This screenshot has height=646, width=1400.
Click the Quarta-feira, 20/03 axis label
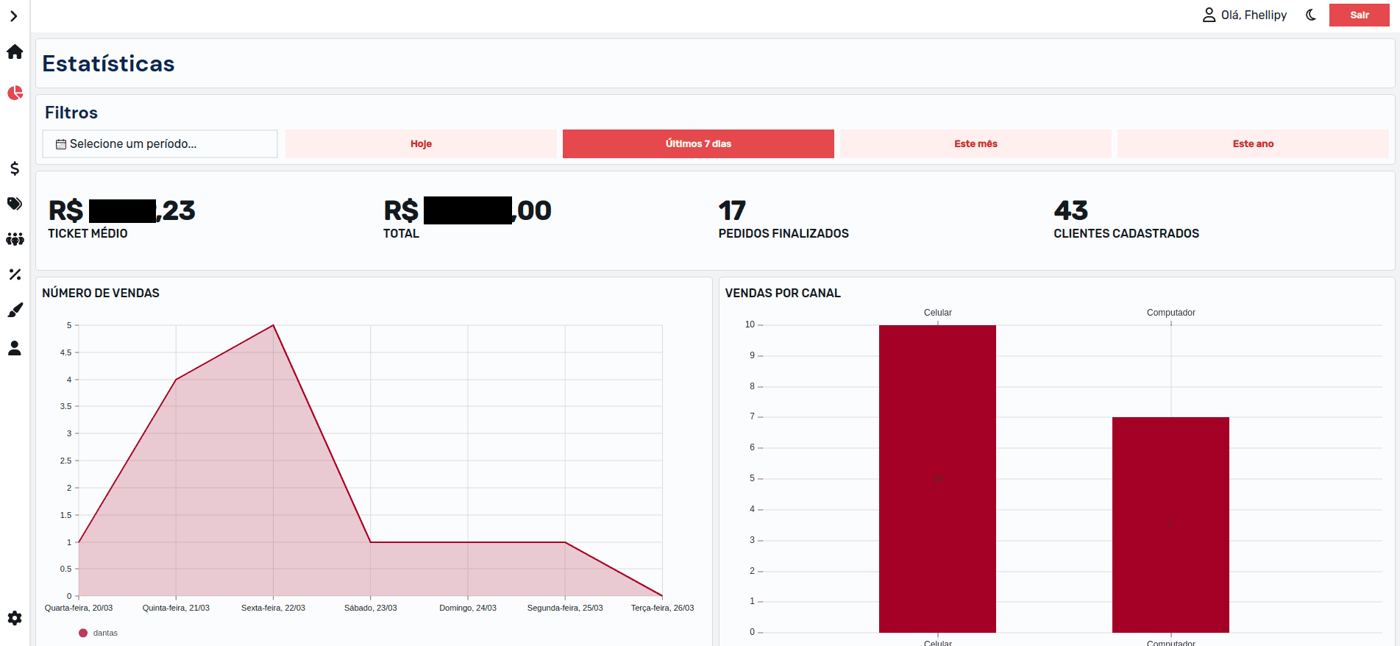pyautogui.click(x=79, y=608)
